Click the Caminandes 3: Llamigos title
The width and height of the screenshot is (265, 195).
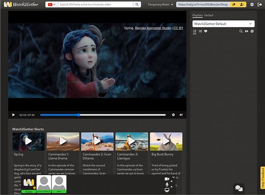(127, 156)
